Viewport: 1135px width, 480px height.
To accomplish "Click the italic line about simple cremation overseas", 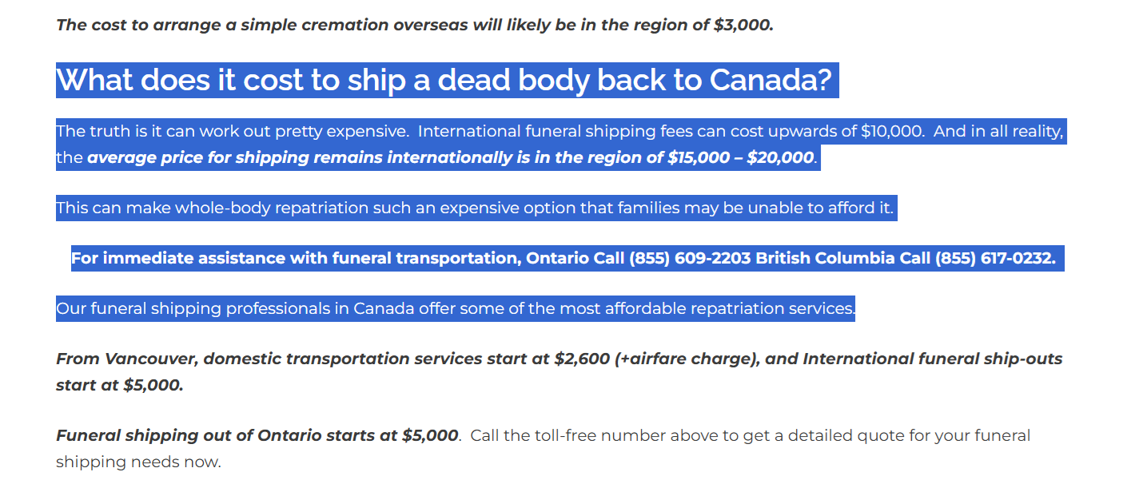I will tap(415, 25).
